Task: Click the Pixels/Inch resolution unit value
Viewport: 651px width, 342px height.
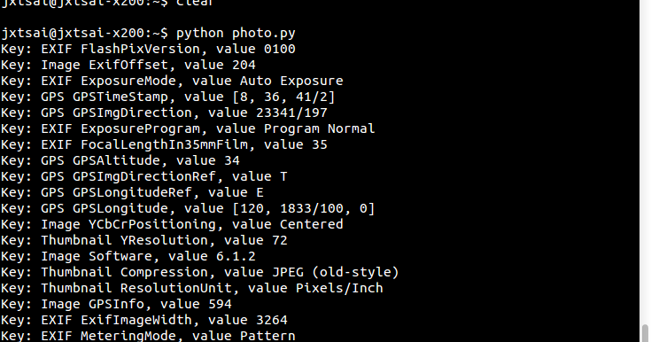Action: (x=339, y=288)
